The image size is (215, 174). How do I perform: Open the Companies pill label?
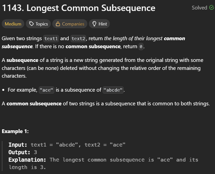point(73,24)
